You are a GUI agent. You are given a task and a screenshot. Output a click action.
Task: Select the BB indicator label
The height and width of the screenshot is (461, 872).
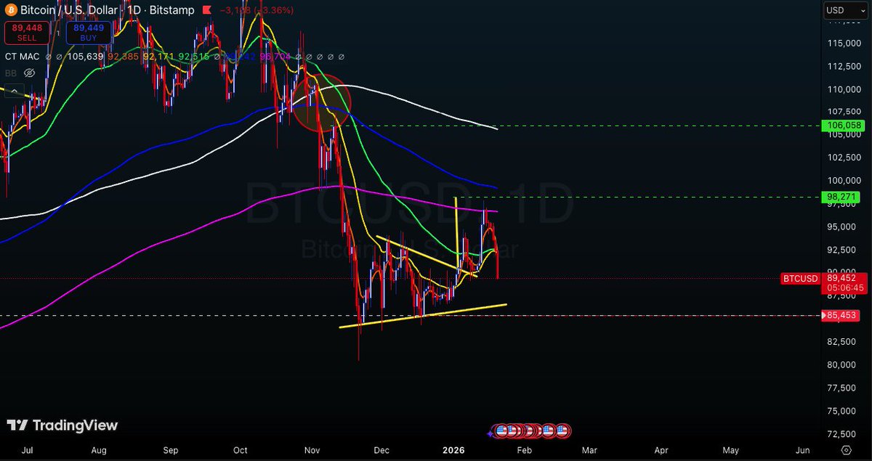(x=11, y=73)
